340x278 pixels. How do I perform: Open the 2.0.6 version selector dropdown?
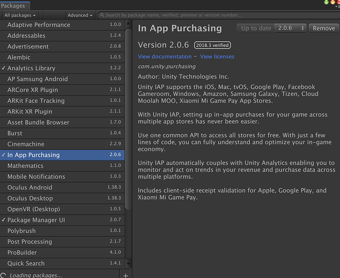click(290, 28)
